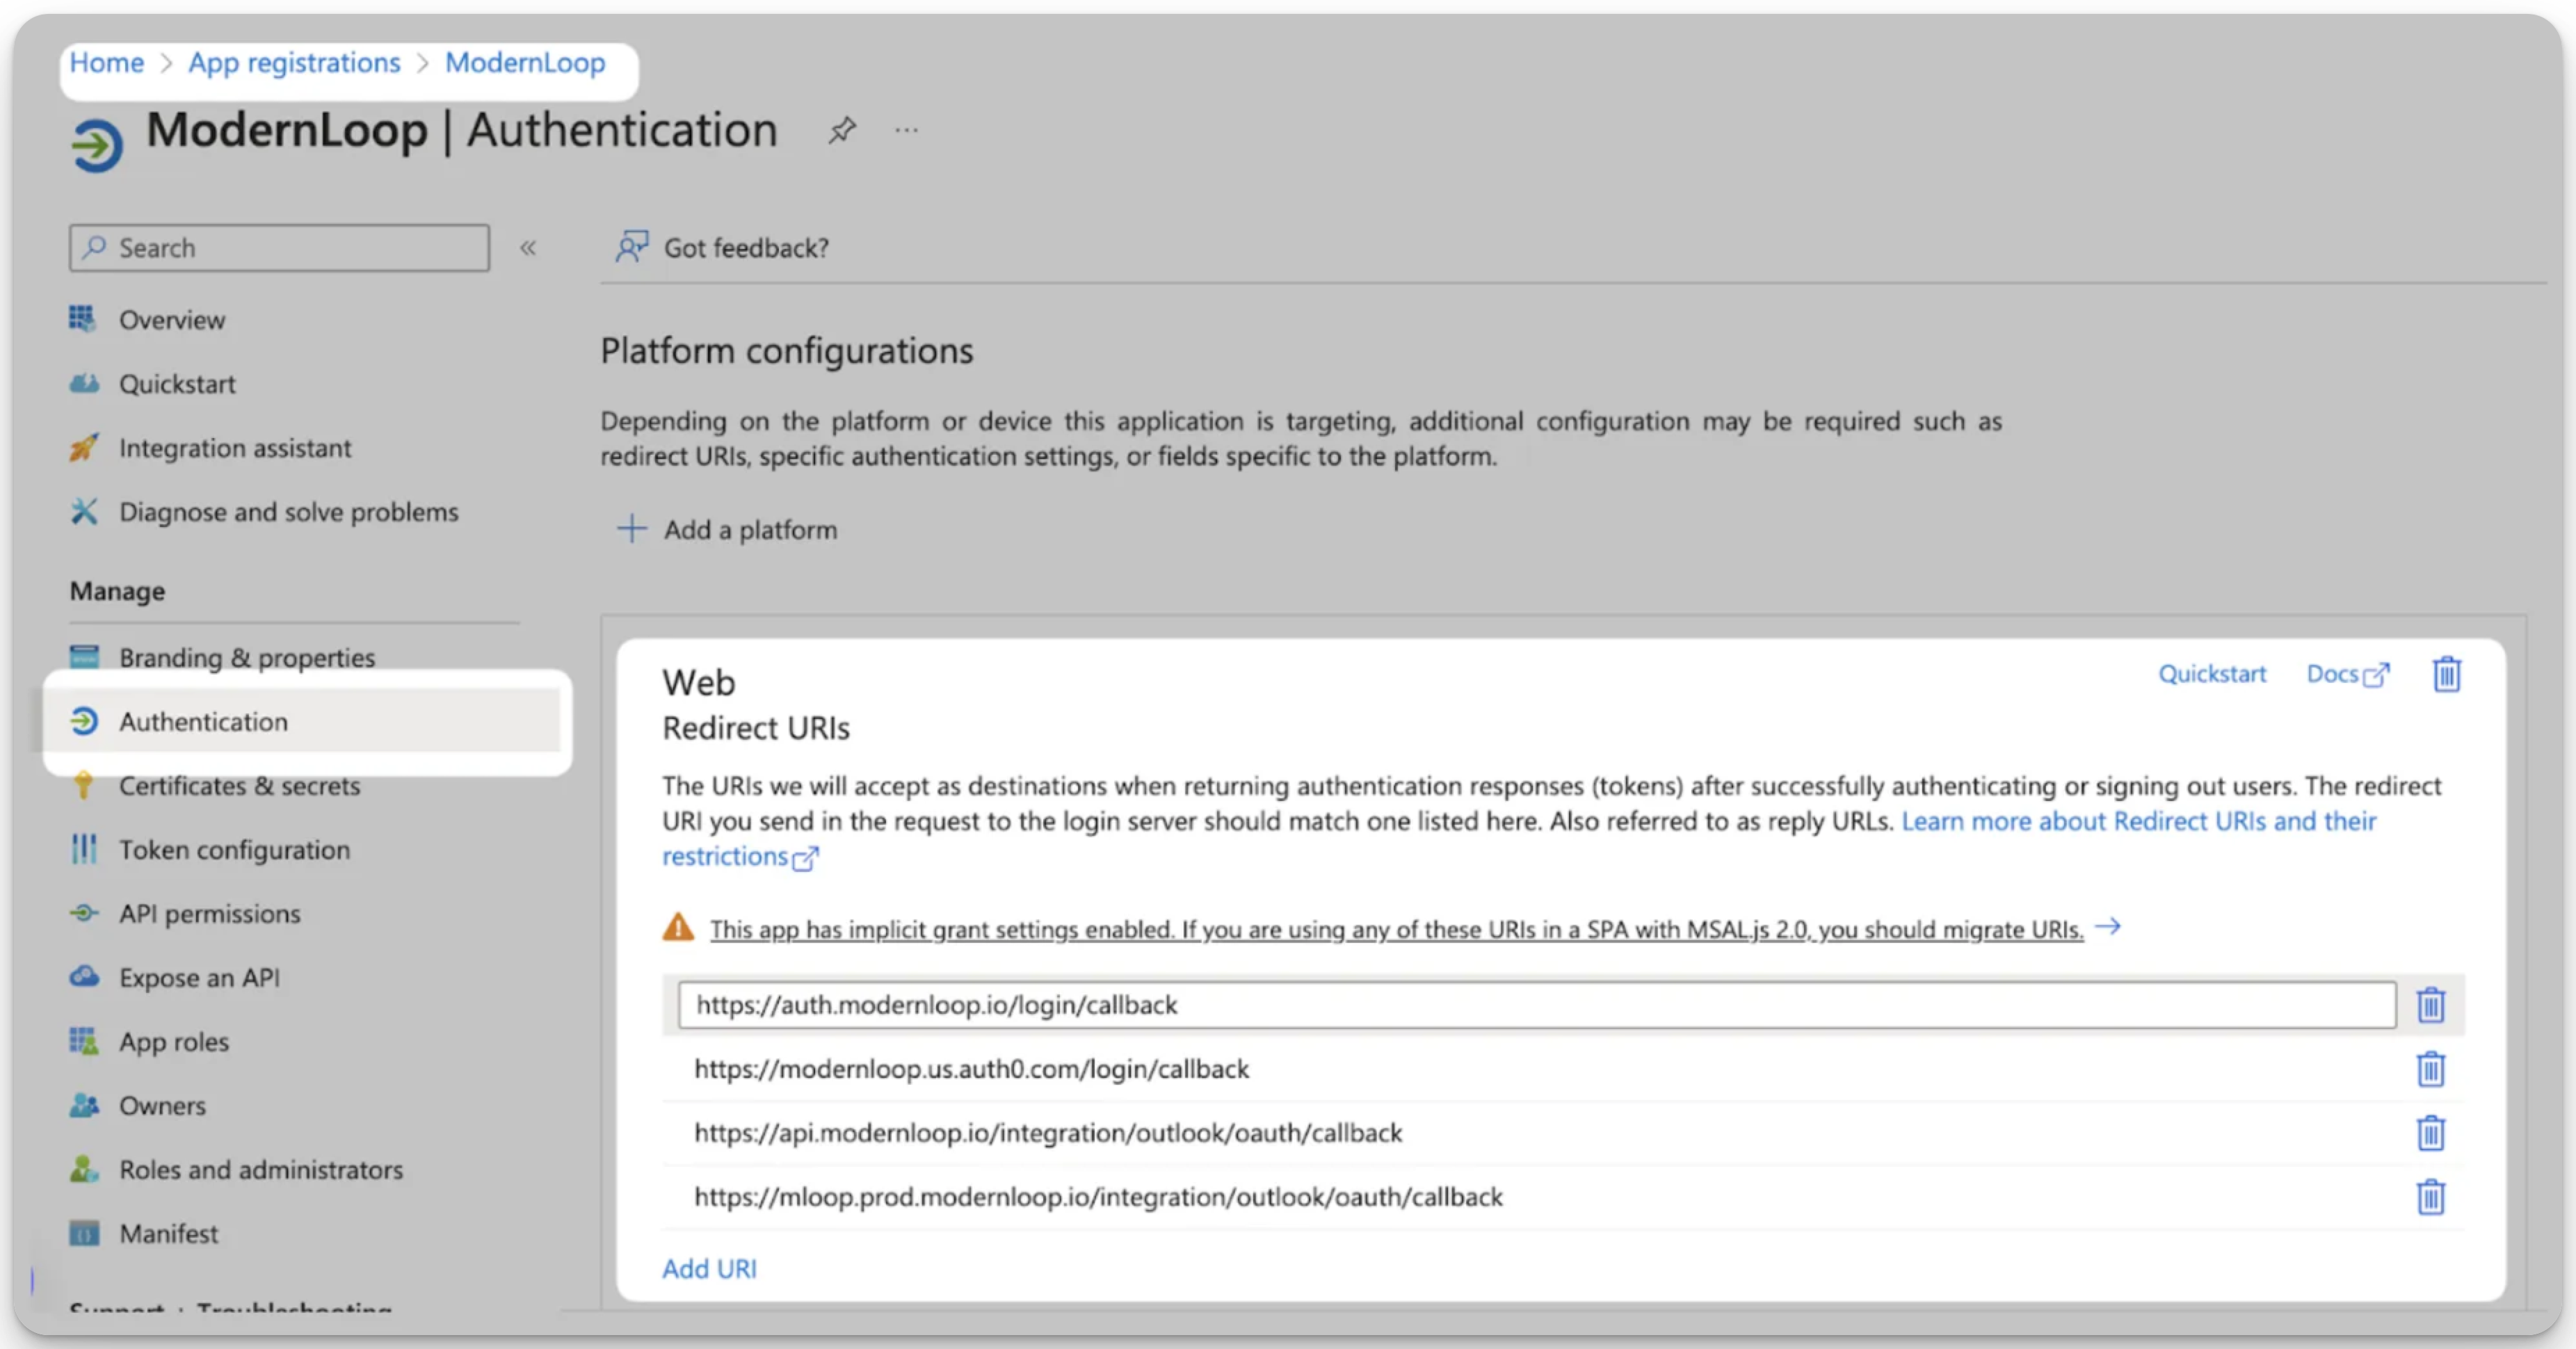Click the Owners people icon
Viewport: 2576px width, 1349px height.
pos(84,1105)
